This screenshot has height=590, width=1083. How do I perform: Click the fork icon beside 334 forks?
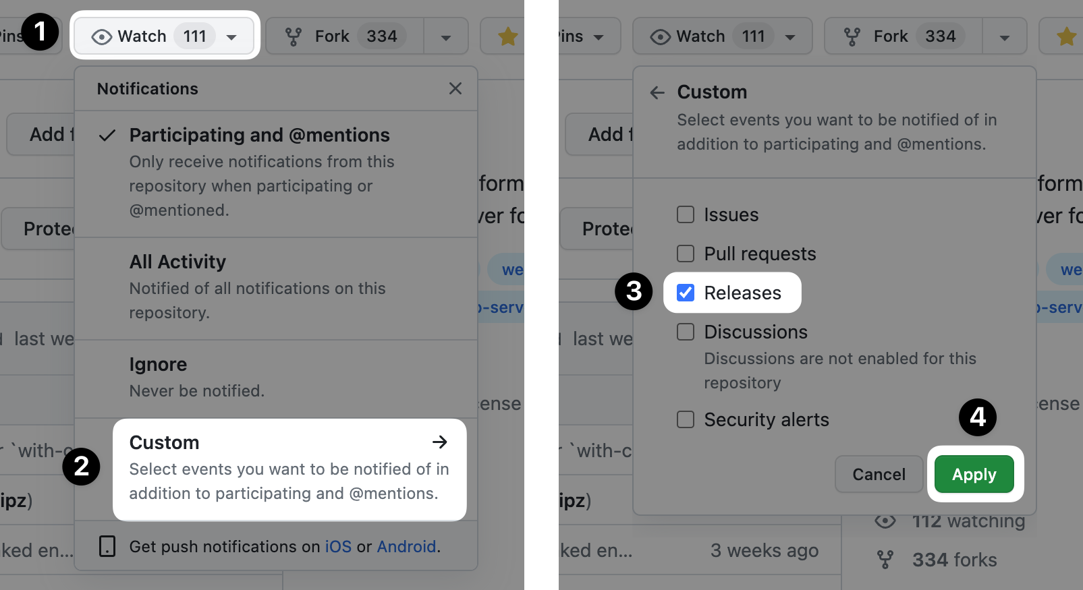(885, 560)
